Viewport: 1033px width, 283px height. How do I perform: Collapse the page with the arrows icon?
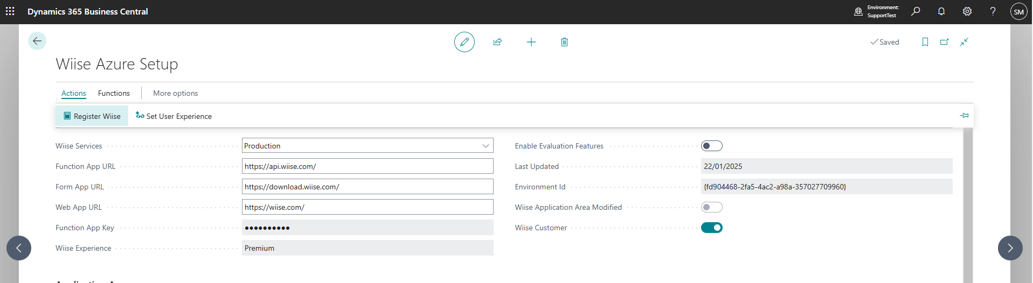click(964, 42)
